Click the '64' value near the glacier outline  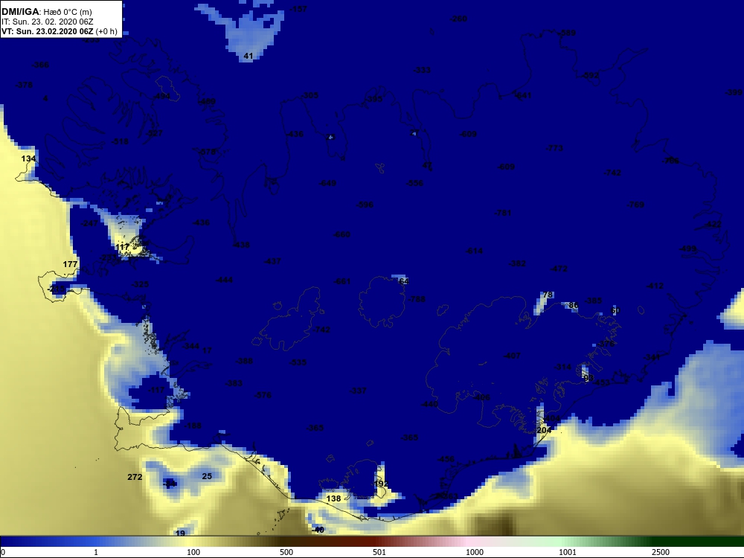coord(404,281)
